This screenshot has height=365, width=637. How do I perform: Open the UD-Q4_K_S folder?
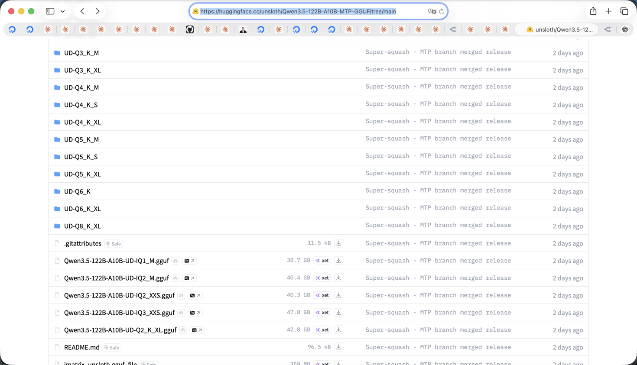pyautogui.click(x=81, y=105)
